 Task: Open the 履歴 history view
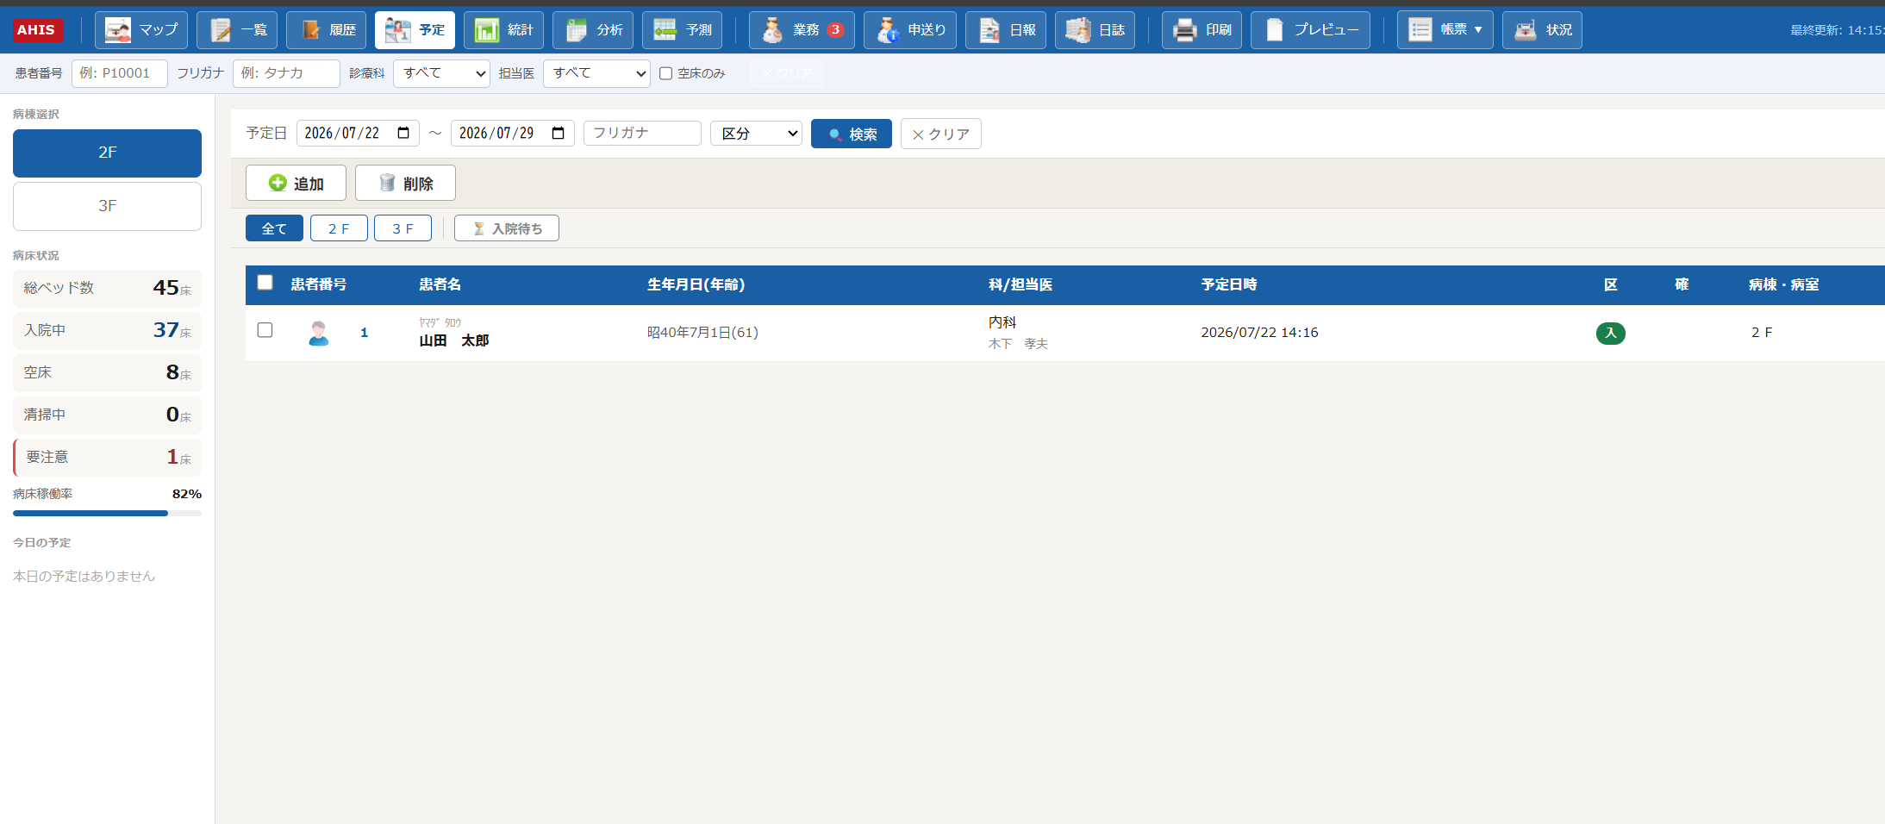tap(327, 30)
